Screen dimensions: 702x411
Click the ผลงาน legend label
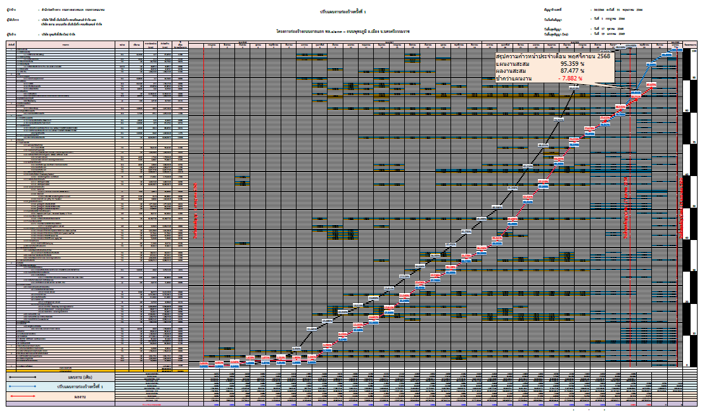point(80,396)
